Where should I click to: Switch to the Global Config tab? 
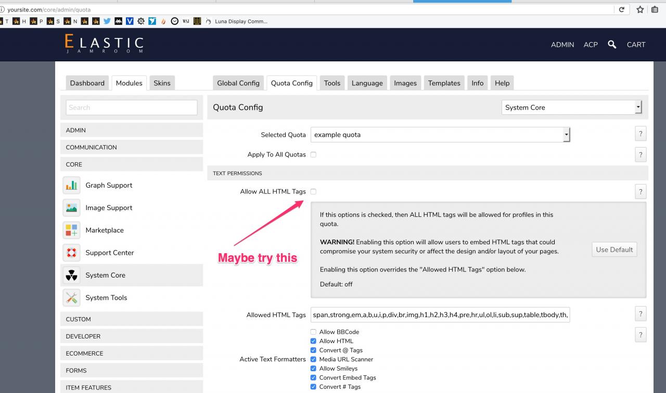238,83
